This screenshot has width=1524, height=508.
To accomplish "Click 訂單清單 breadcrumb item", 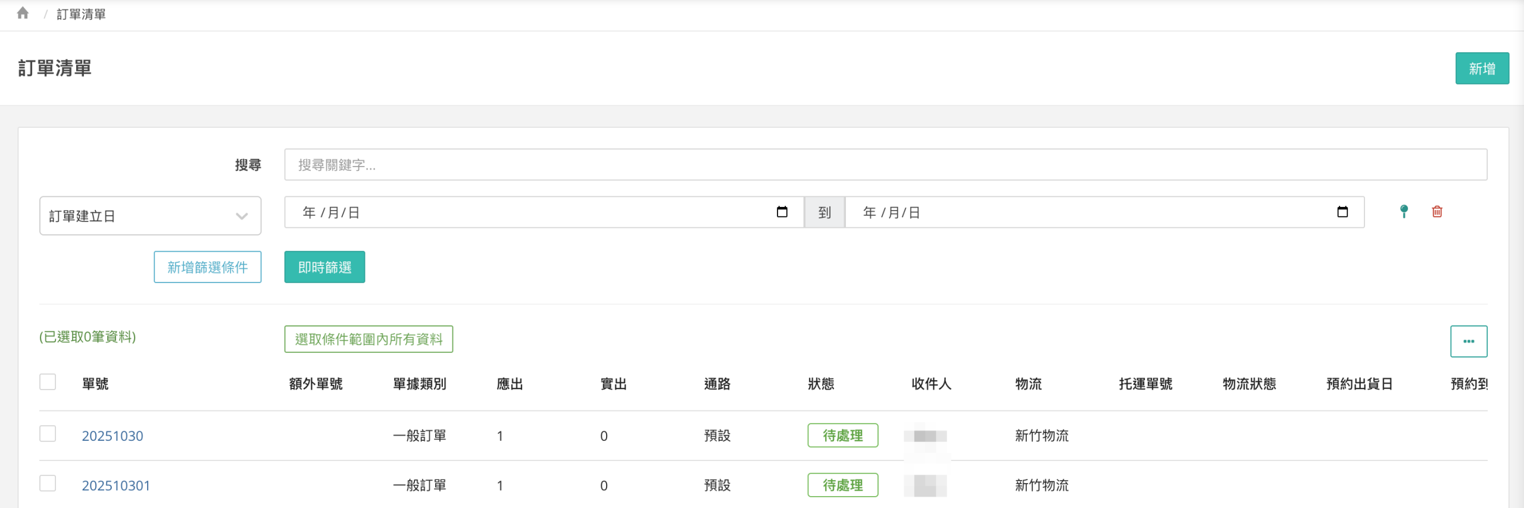I will [81, 14].
